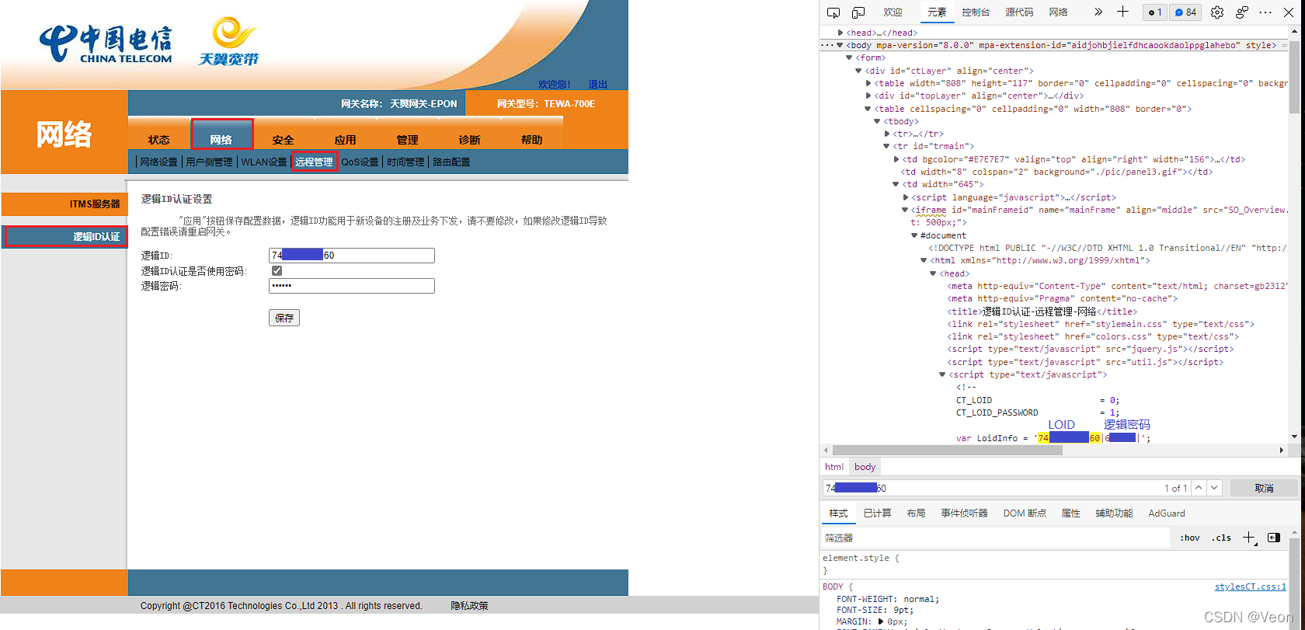The image size is (1305, 630).
Task: Switch to DevTools 控制台 tab
Action: point(976,12)
